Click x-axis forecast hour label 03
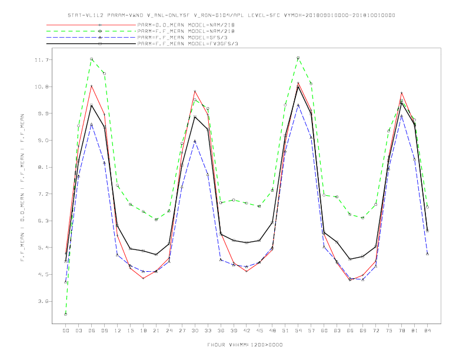This screenshot has height=360, width=466. (78, 331)
